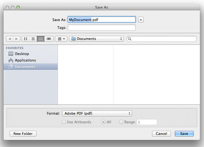The image size is (204, 147).
Task: Switch to icon view
Action: (26, 39)
